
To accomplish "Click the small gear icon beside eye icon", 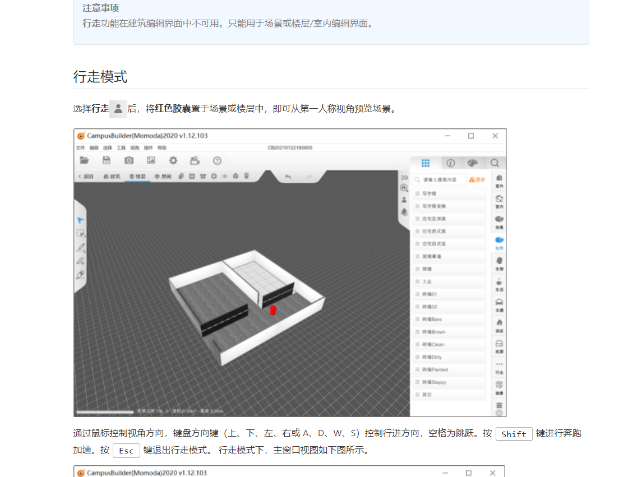I will click(x=214, y=176).
